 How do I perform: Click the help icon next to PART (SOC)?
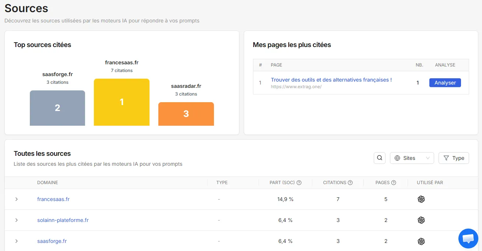coord(299,183)
